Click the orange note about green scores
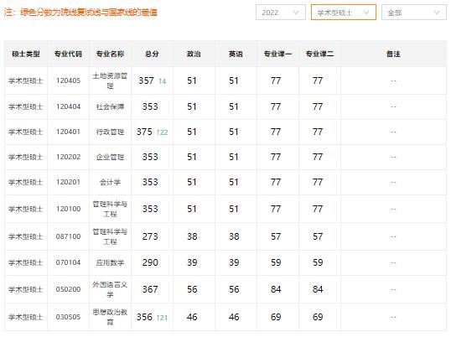The width and height of the screenshot is (451, 337). click(x=80, y=13)
